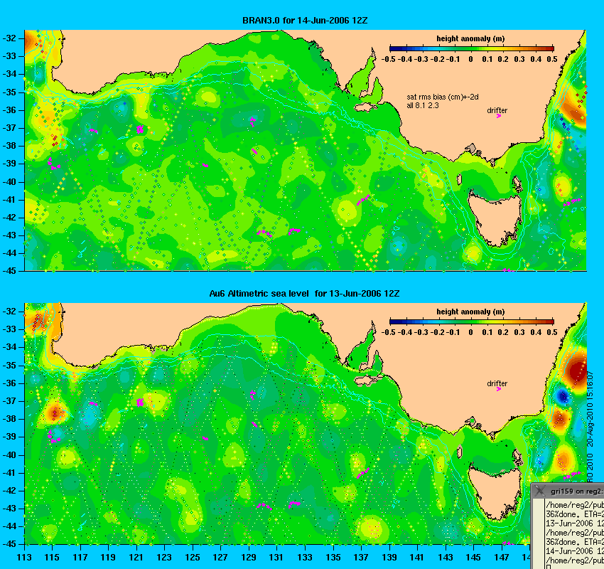Click the 'height anomaly (m)' label on bottom map

(470, 312)
